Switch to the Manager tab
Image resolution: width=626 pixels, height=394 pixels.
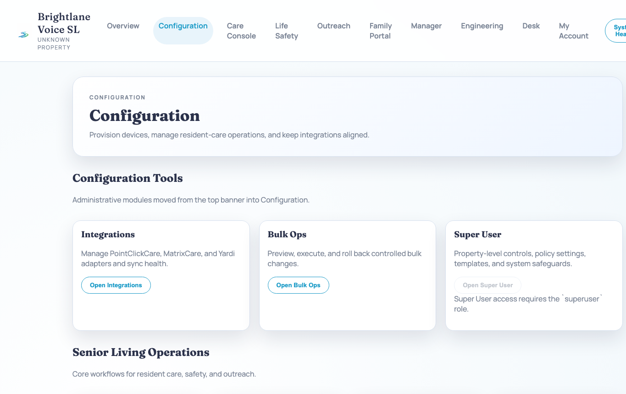[x=426, y=26]
